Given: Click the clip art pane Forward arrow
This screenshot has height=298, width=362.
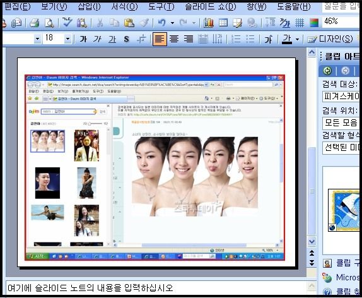Looking at the screenshot, I should (x=345, y=71).
